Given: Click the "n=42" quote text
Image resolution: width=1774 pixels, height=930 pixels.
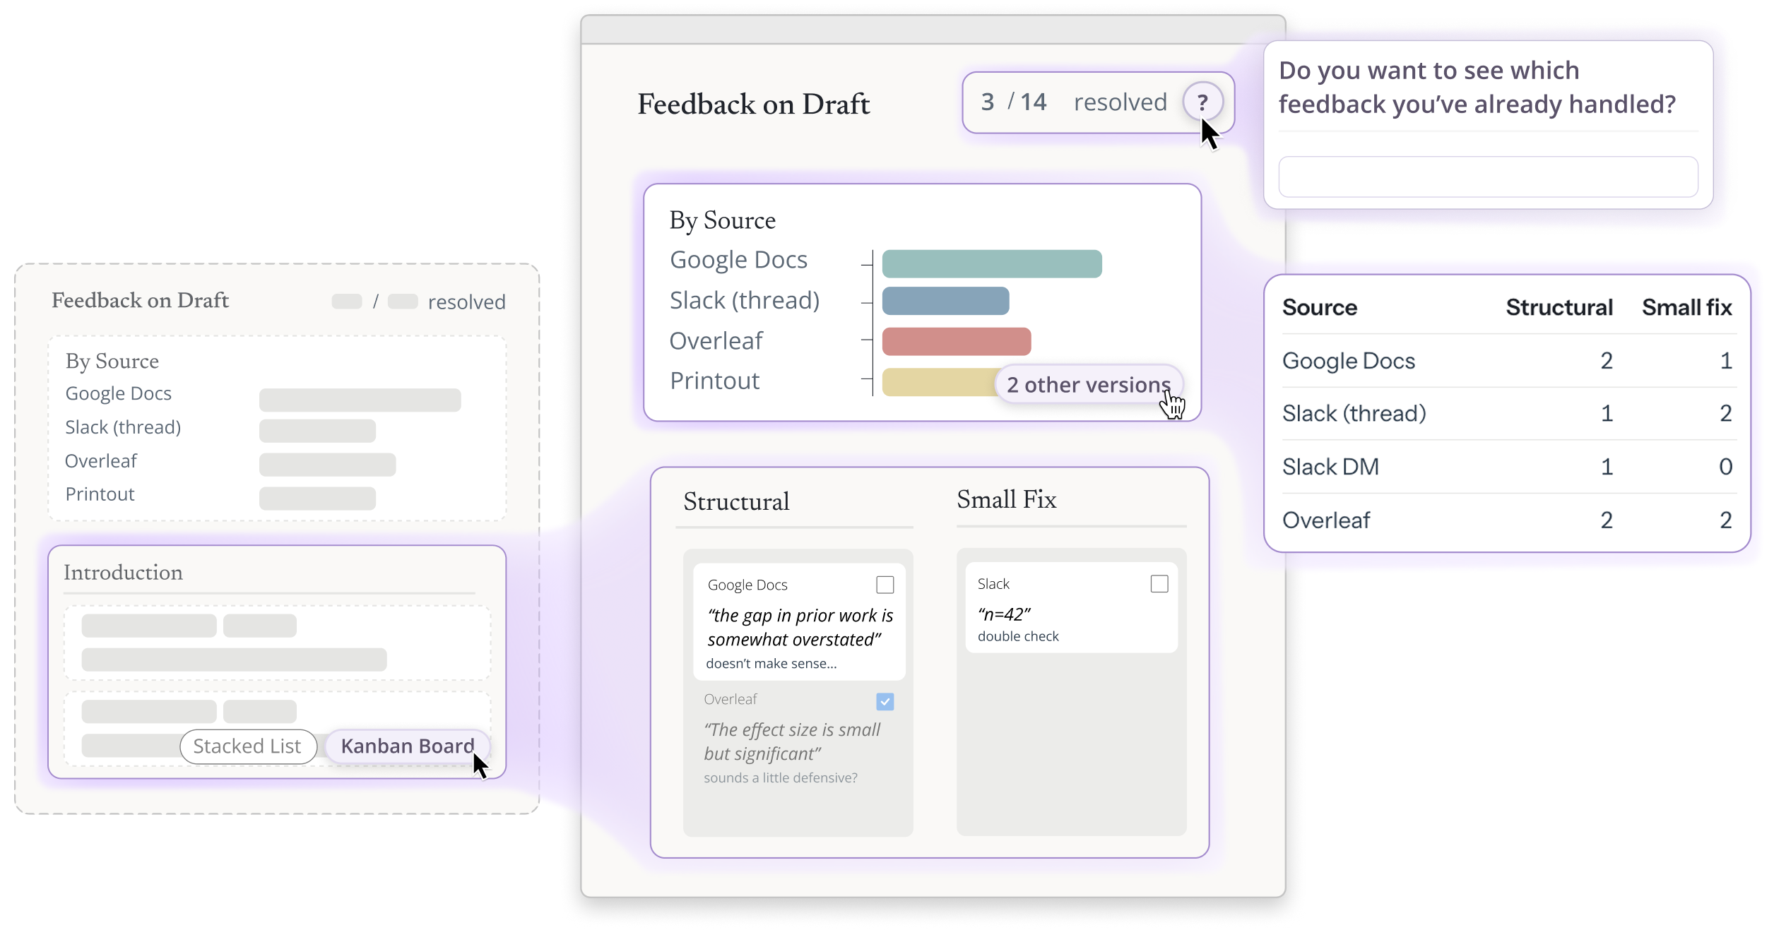Looking at the screenshot, I should [1004, 614].
